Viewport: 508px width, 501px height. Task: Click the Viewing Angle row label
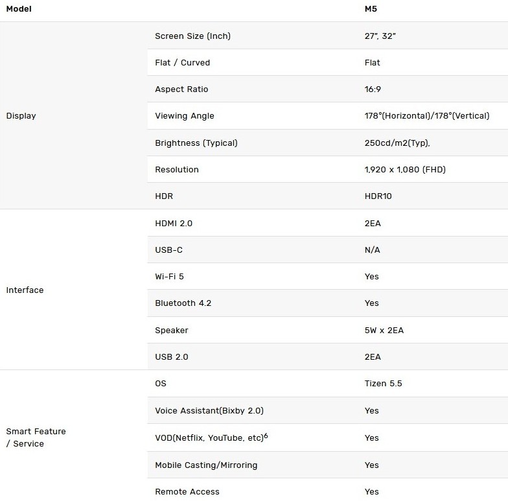coord(184,116)
